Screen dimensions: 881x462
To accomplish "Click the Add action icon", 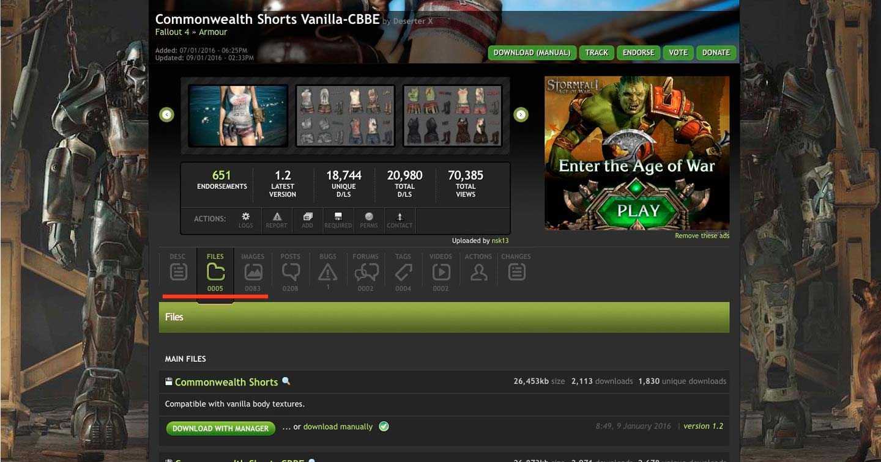I will pos(308,220).
